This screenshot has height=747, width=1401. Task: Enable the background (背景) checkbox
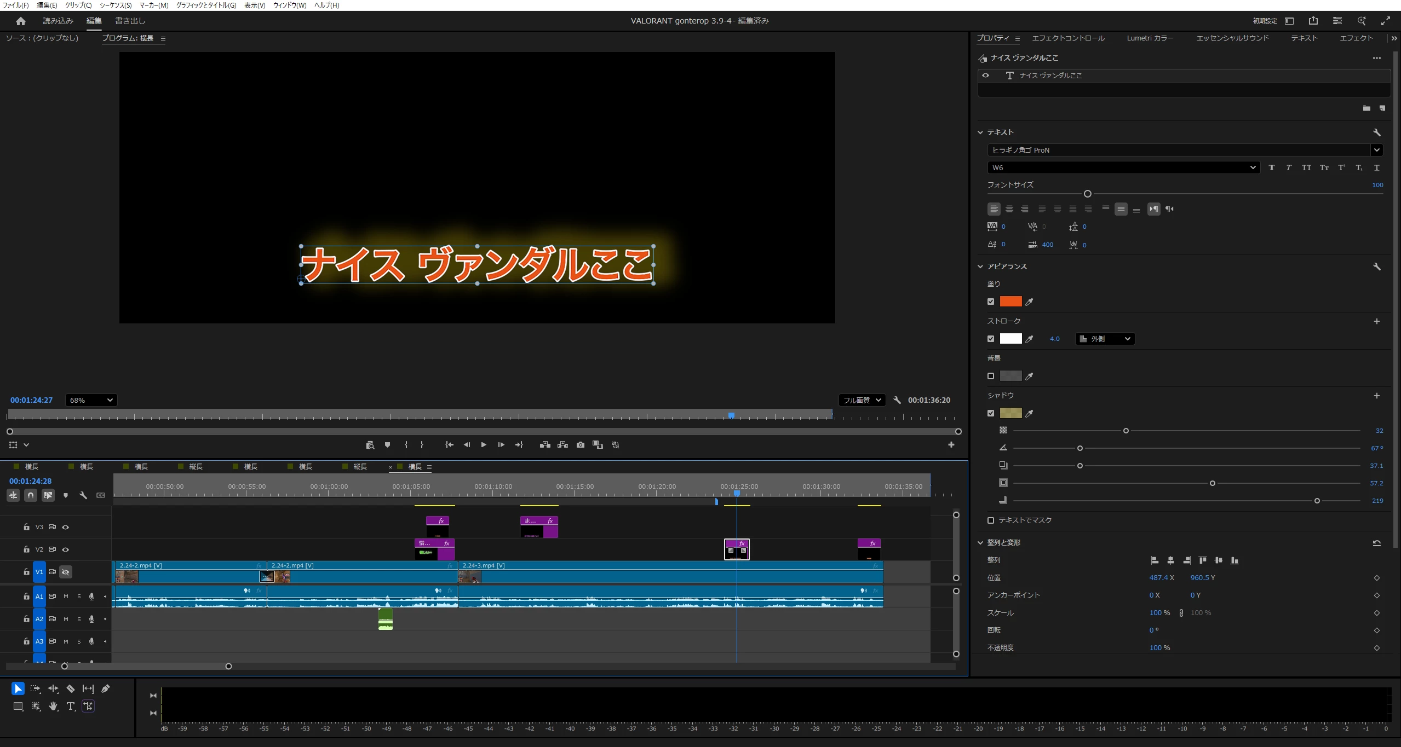tap(991, 376)
